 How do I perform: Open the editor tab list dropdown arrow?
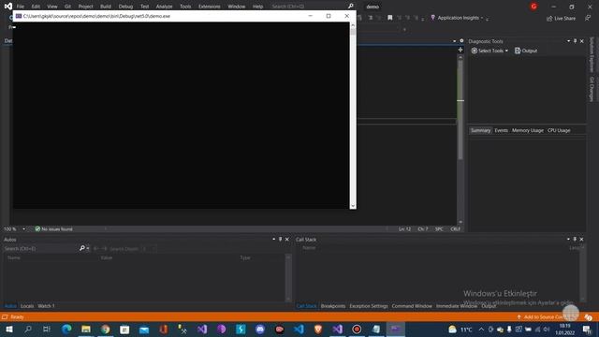454,41
